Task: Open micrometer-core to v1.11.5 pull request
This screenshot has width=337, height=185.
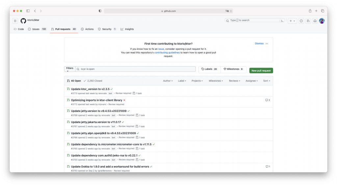Action: (111, 144)
